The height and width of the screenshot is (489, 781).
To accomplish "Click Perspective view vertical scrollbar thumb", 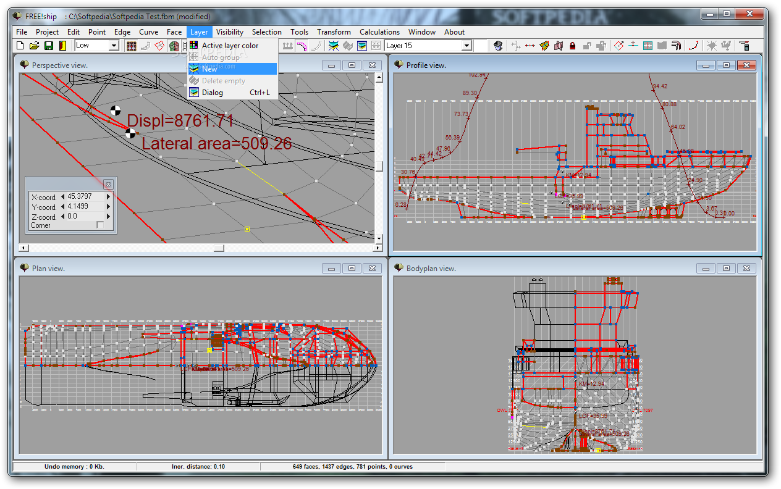I will (379, 167).
